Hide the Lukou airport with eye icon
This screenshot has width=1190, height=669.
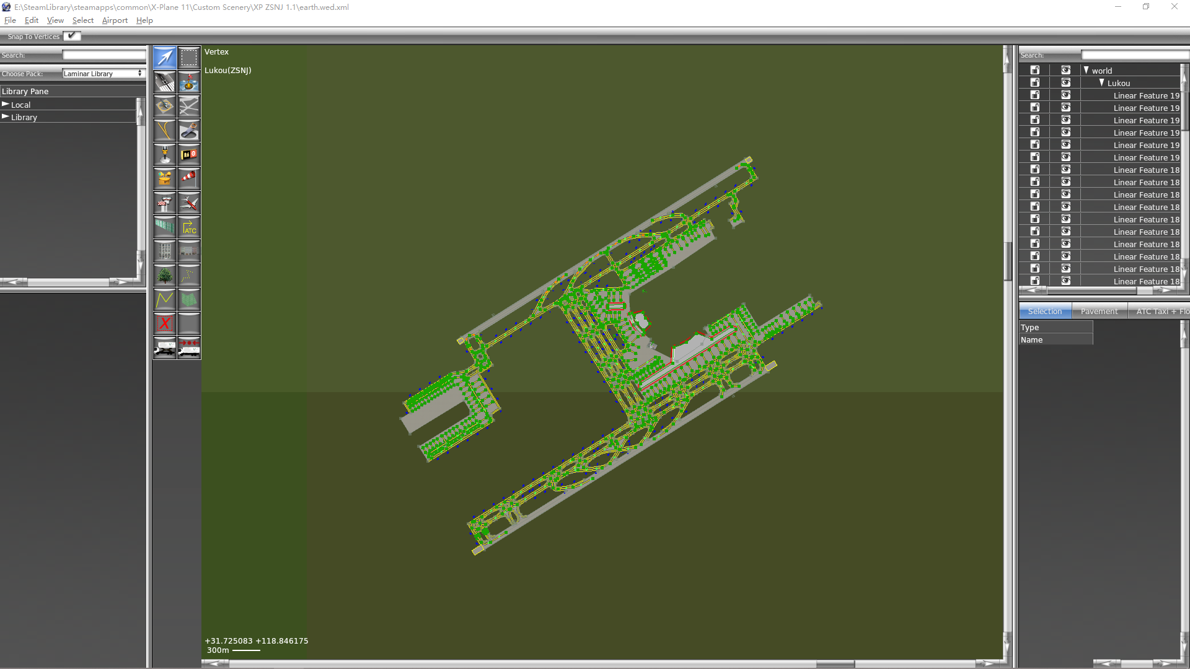click(x=1065, y=82)
